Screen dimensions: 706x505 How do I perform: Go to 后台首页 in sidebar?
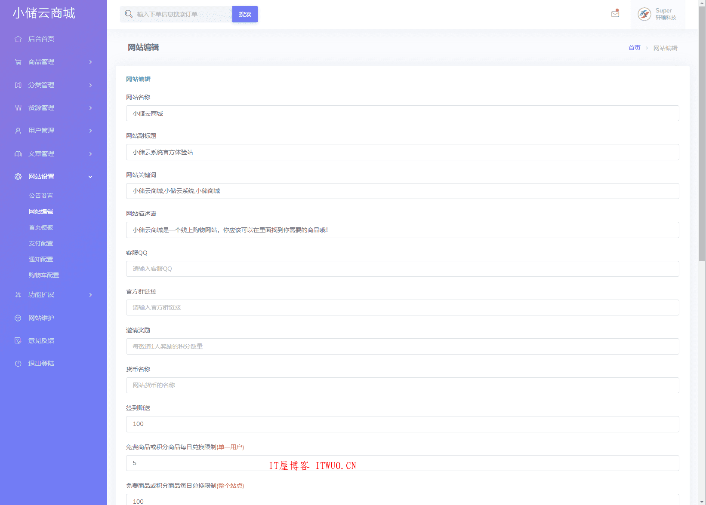coord(41,39)
